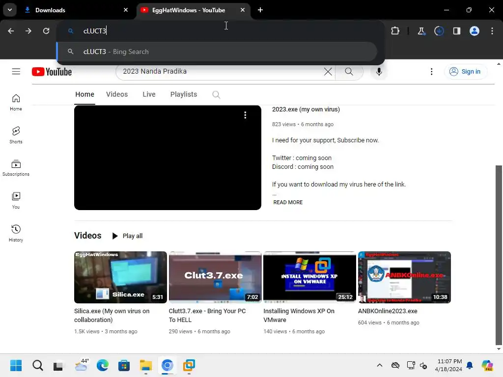Search with your voice microphone

point(379,72)
